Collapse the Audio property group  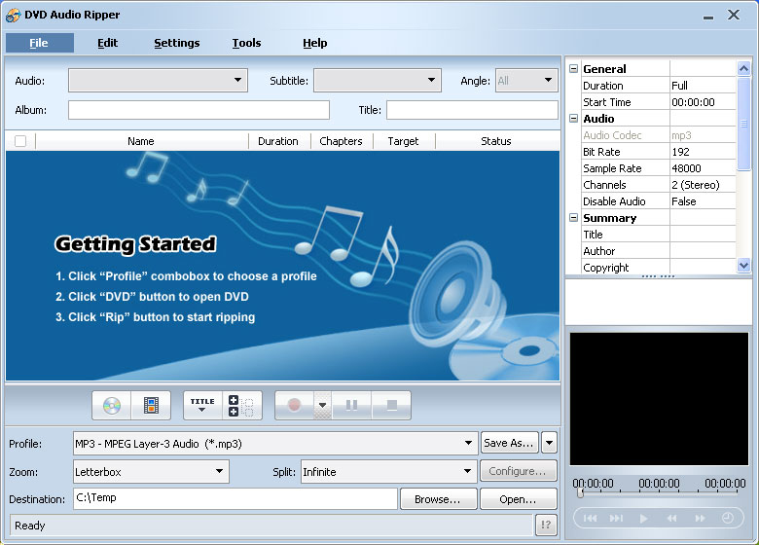click(x=574, y=119)
